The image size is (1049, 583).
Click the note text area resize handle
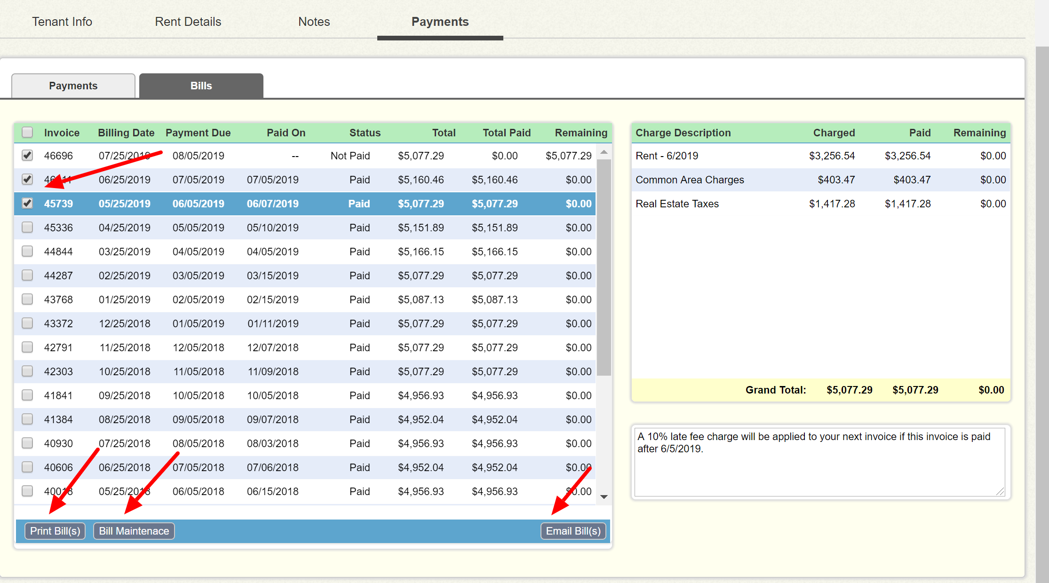pyautogui.click(x=1000, y=492)
